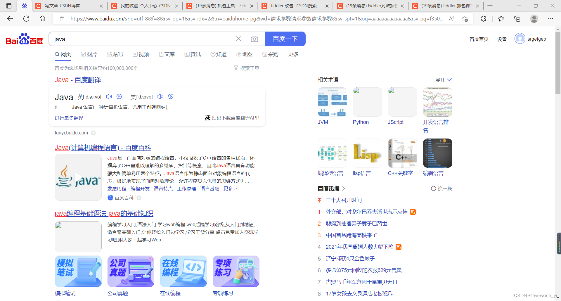Click dropdown beside 百度百科 source
The image size is (561, 301).
coord(139,198)
